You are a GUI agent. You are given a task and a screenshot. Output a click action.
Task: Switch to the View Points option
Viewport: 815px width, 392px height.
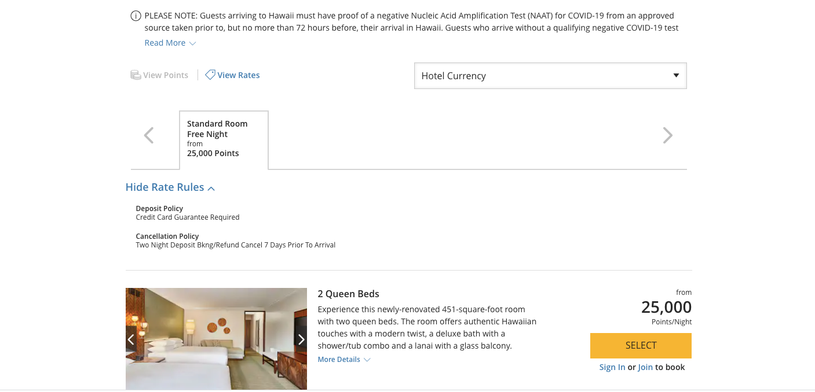coord(166,75)
